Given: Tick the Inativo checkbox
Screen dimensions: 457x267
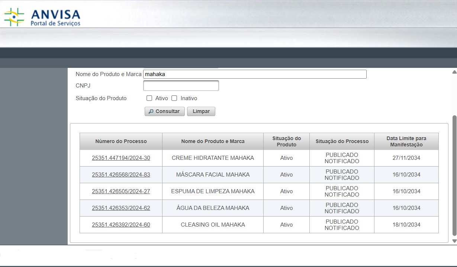Looking at the screenshot, I should point(174,98).
